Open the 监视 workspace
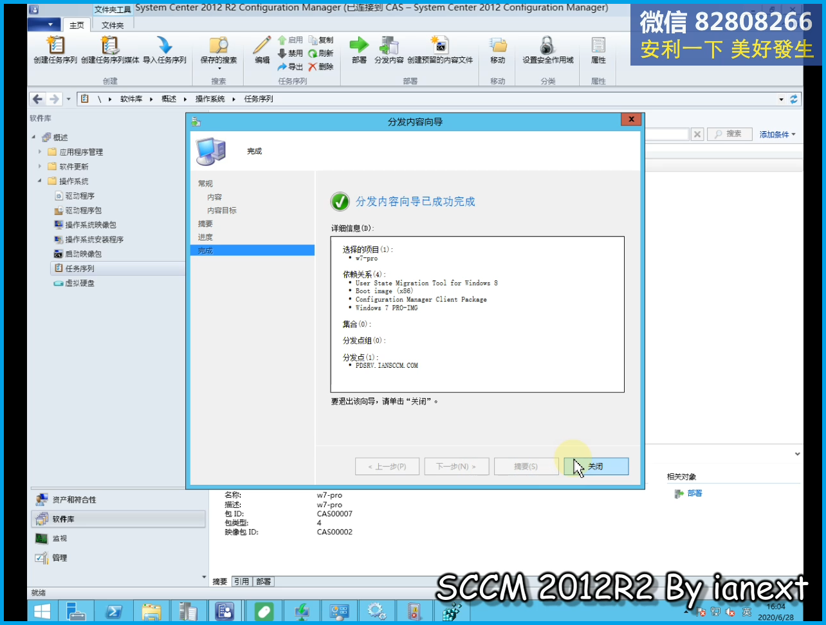The image size is (826, 625). coord(118,538)
